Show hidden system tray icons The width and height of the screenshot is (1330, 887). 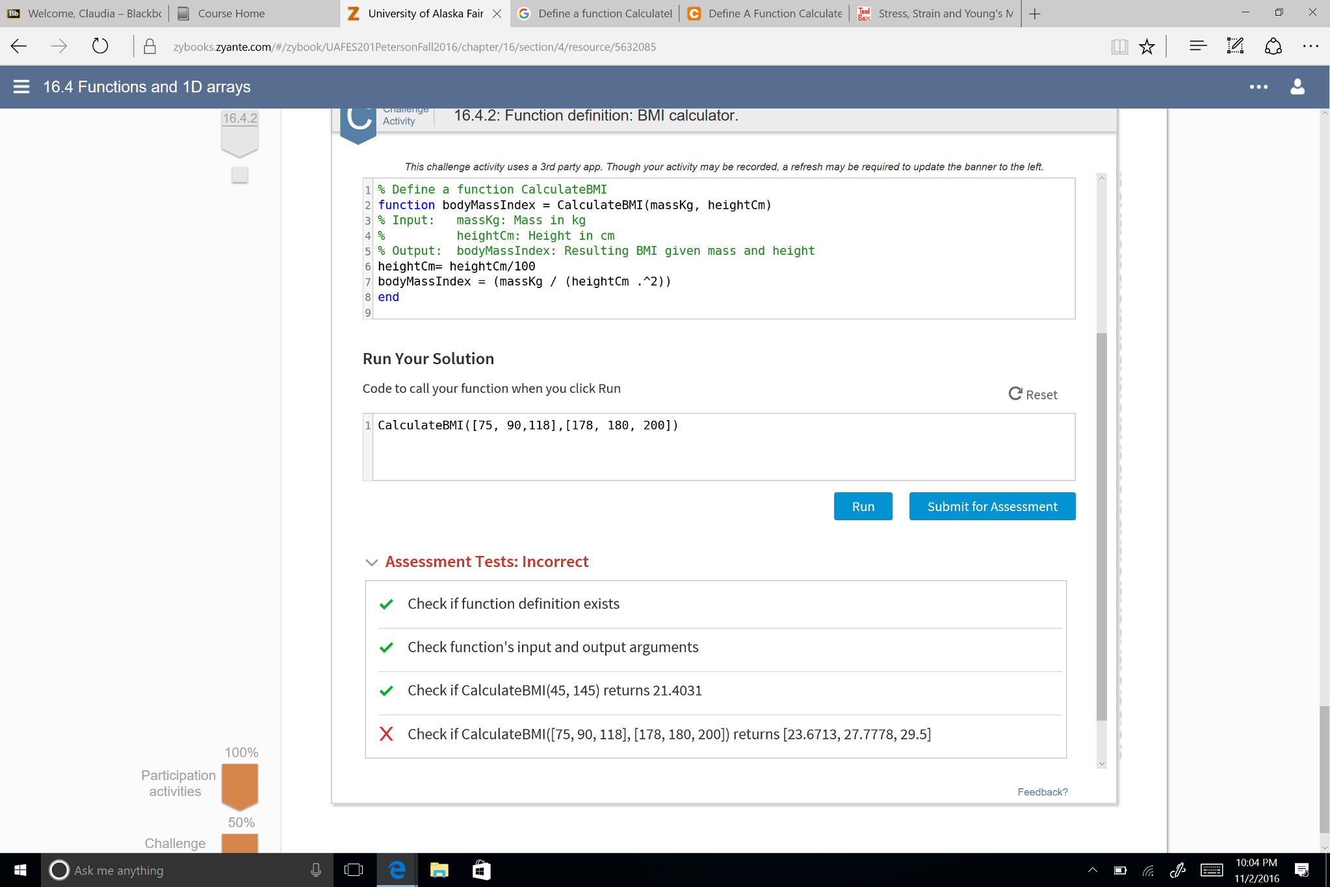click(x=1092, y=870)
